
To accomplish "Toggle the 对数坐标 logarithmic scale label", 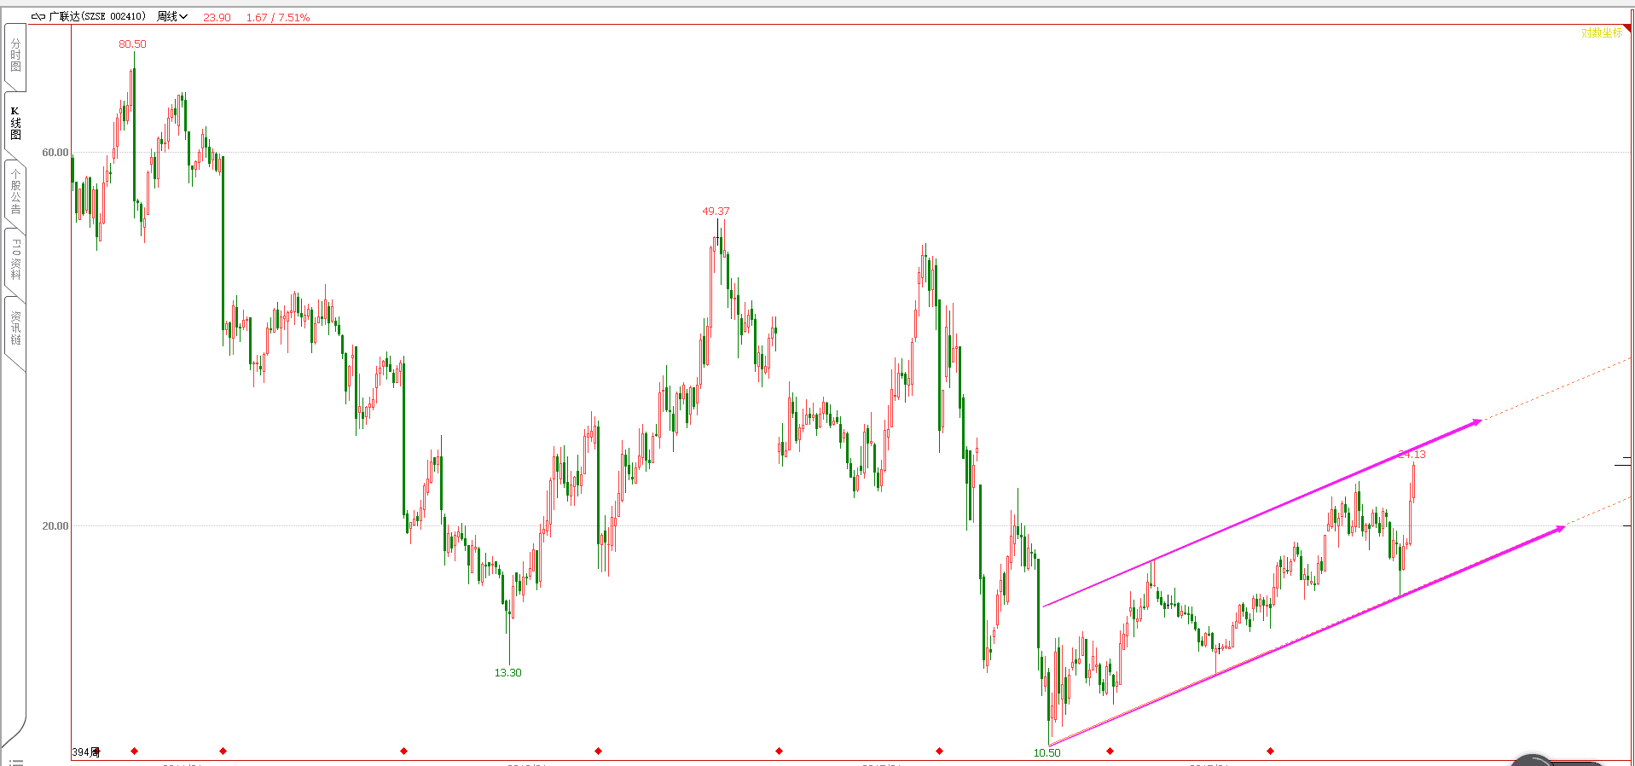I will (x=1601, y=32).
